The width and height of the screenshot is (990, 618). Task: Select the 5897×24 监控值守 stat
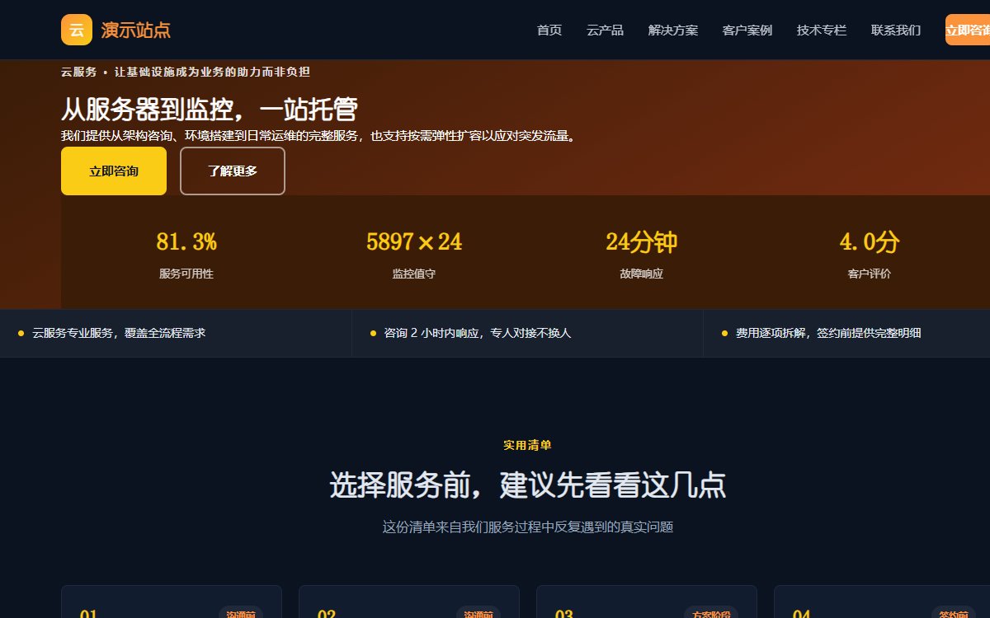[414, 255]
